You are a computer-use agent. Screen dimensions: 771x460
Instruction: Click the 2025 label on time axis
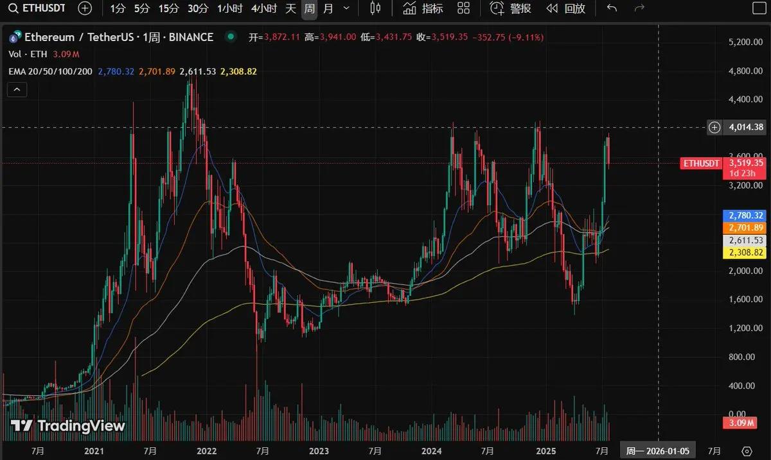coord(545,451)
